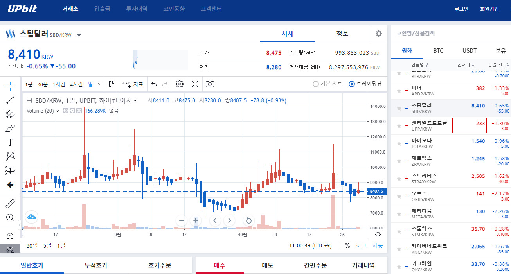Image resolution: width=511 pixels, height=274 pixels.
Task: Hide Volume indicator with eye icon
Action: [66, 111]
